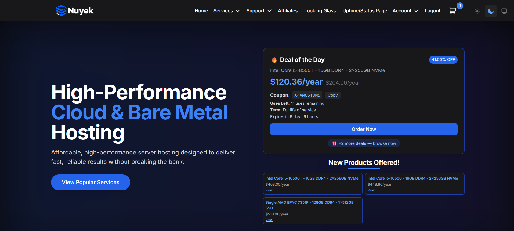View the $408.00/year product
The width and height of the screenshot is (514, 231).
click(269, 190)
